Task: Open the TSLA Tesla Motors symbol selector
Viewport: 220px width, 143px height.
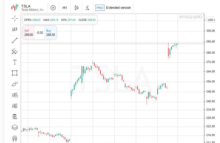Action: [x=33, y=8]
